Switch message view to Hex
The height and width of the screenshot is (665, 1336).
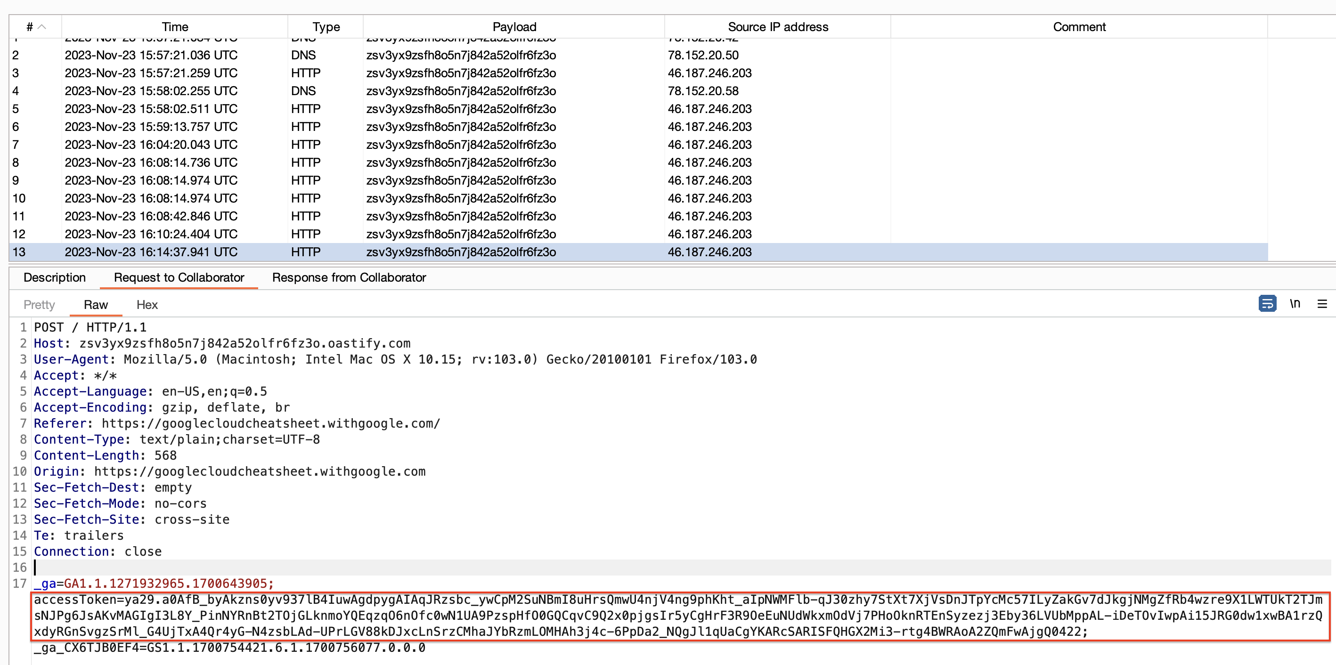[x=147, y=305]
